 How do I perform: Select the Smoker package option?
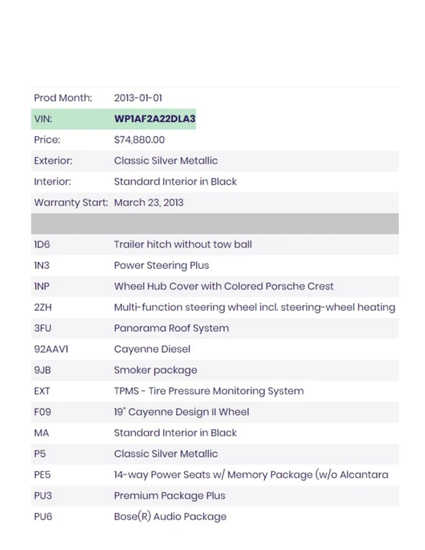156,370
